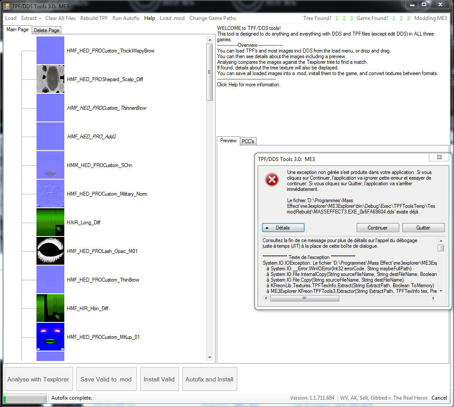The width and height of the screenshot is (454, 407).
Task: Click the texture list scrollbar thumb
Action: point(210,72)
